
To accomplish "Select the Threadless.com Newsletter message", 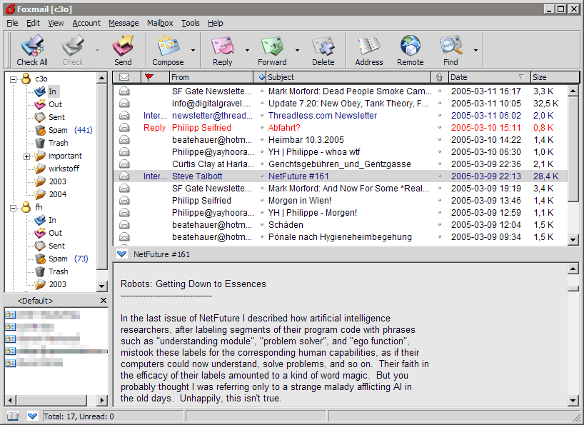I will (341, 116).
